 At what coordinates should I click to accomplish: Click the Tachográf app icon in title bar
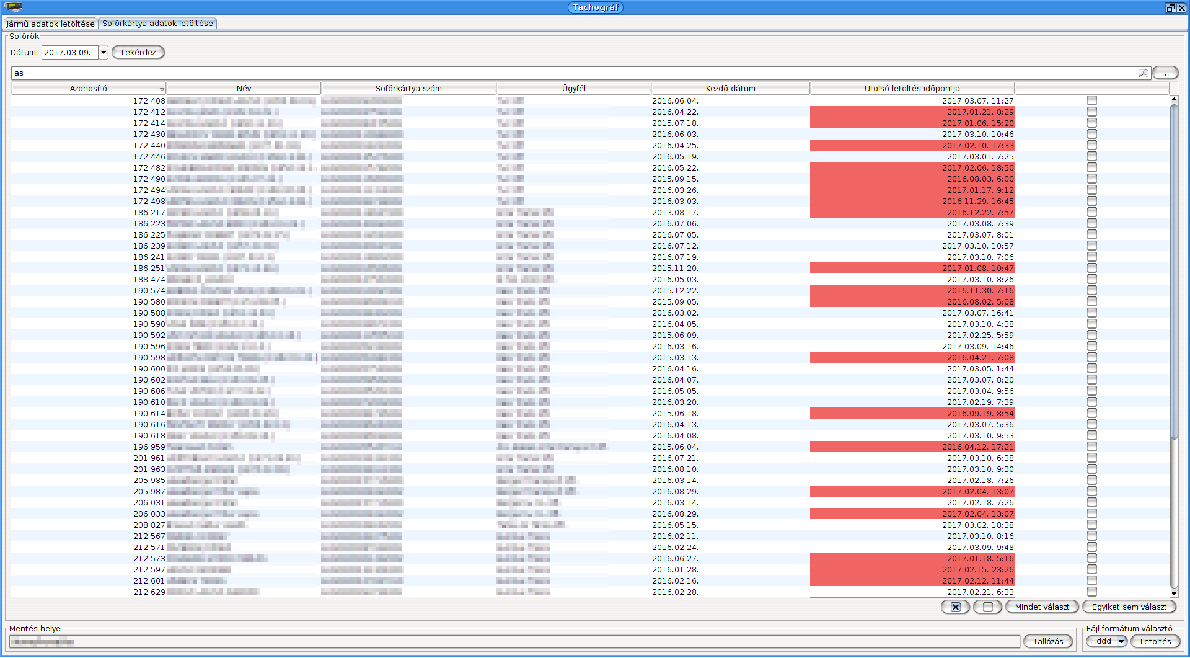click(x=14, y=7)
